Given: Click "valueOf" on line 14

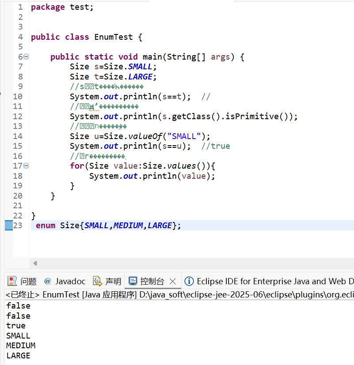Looking at the screenshot, I should point(145,136).
